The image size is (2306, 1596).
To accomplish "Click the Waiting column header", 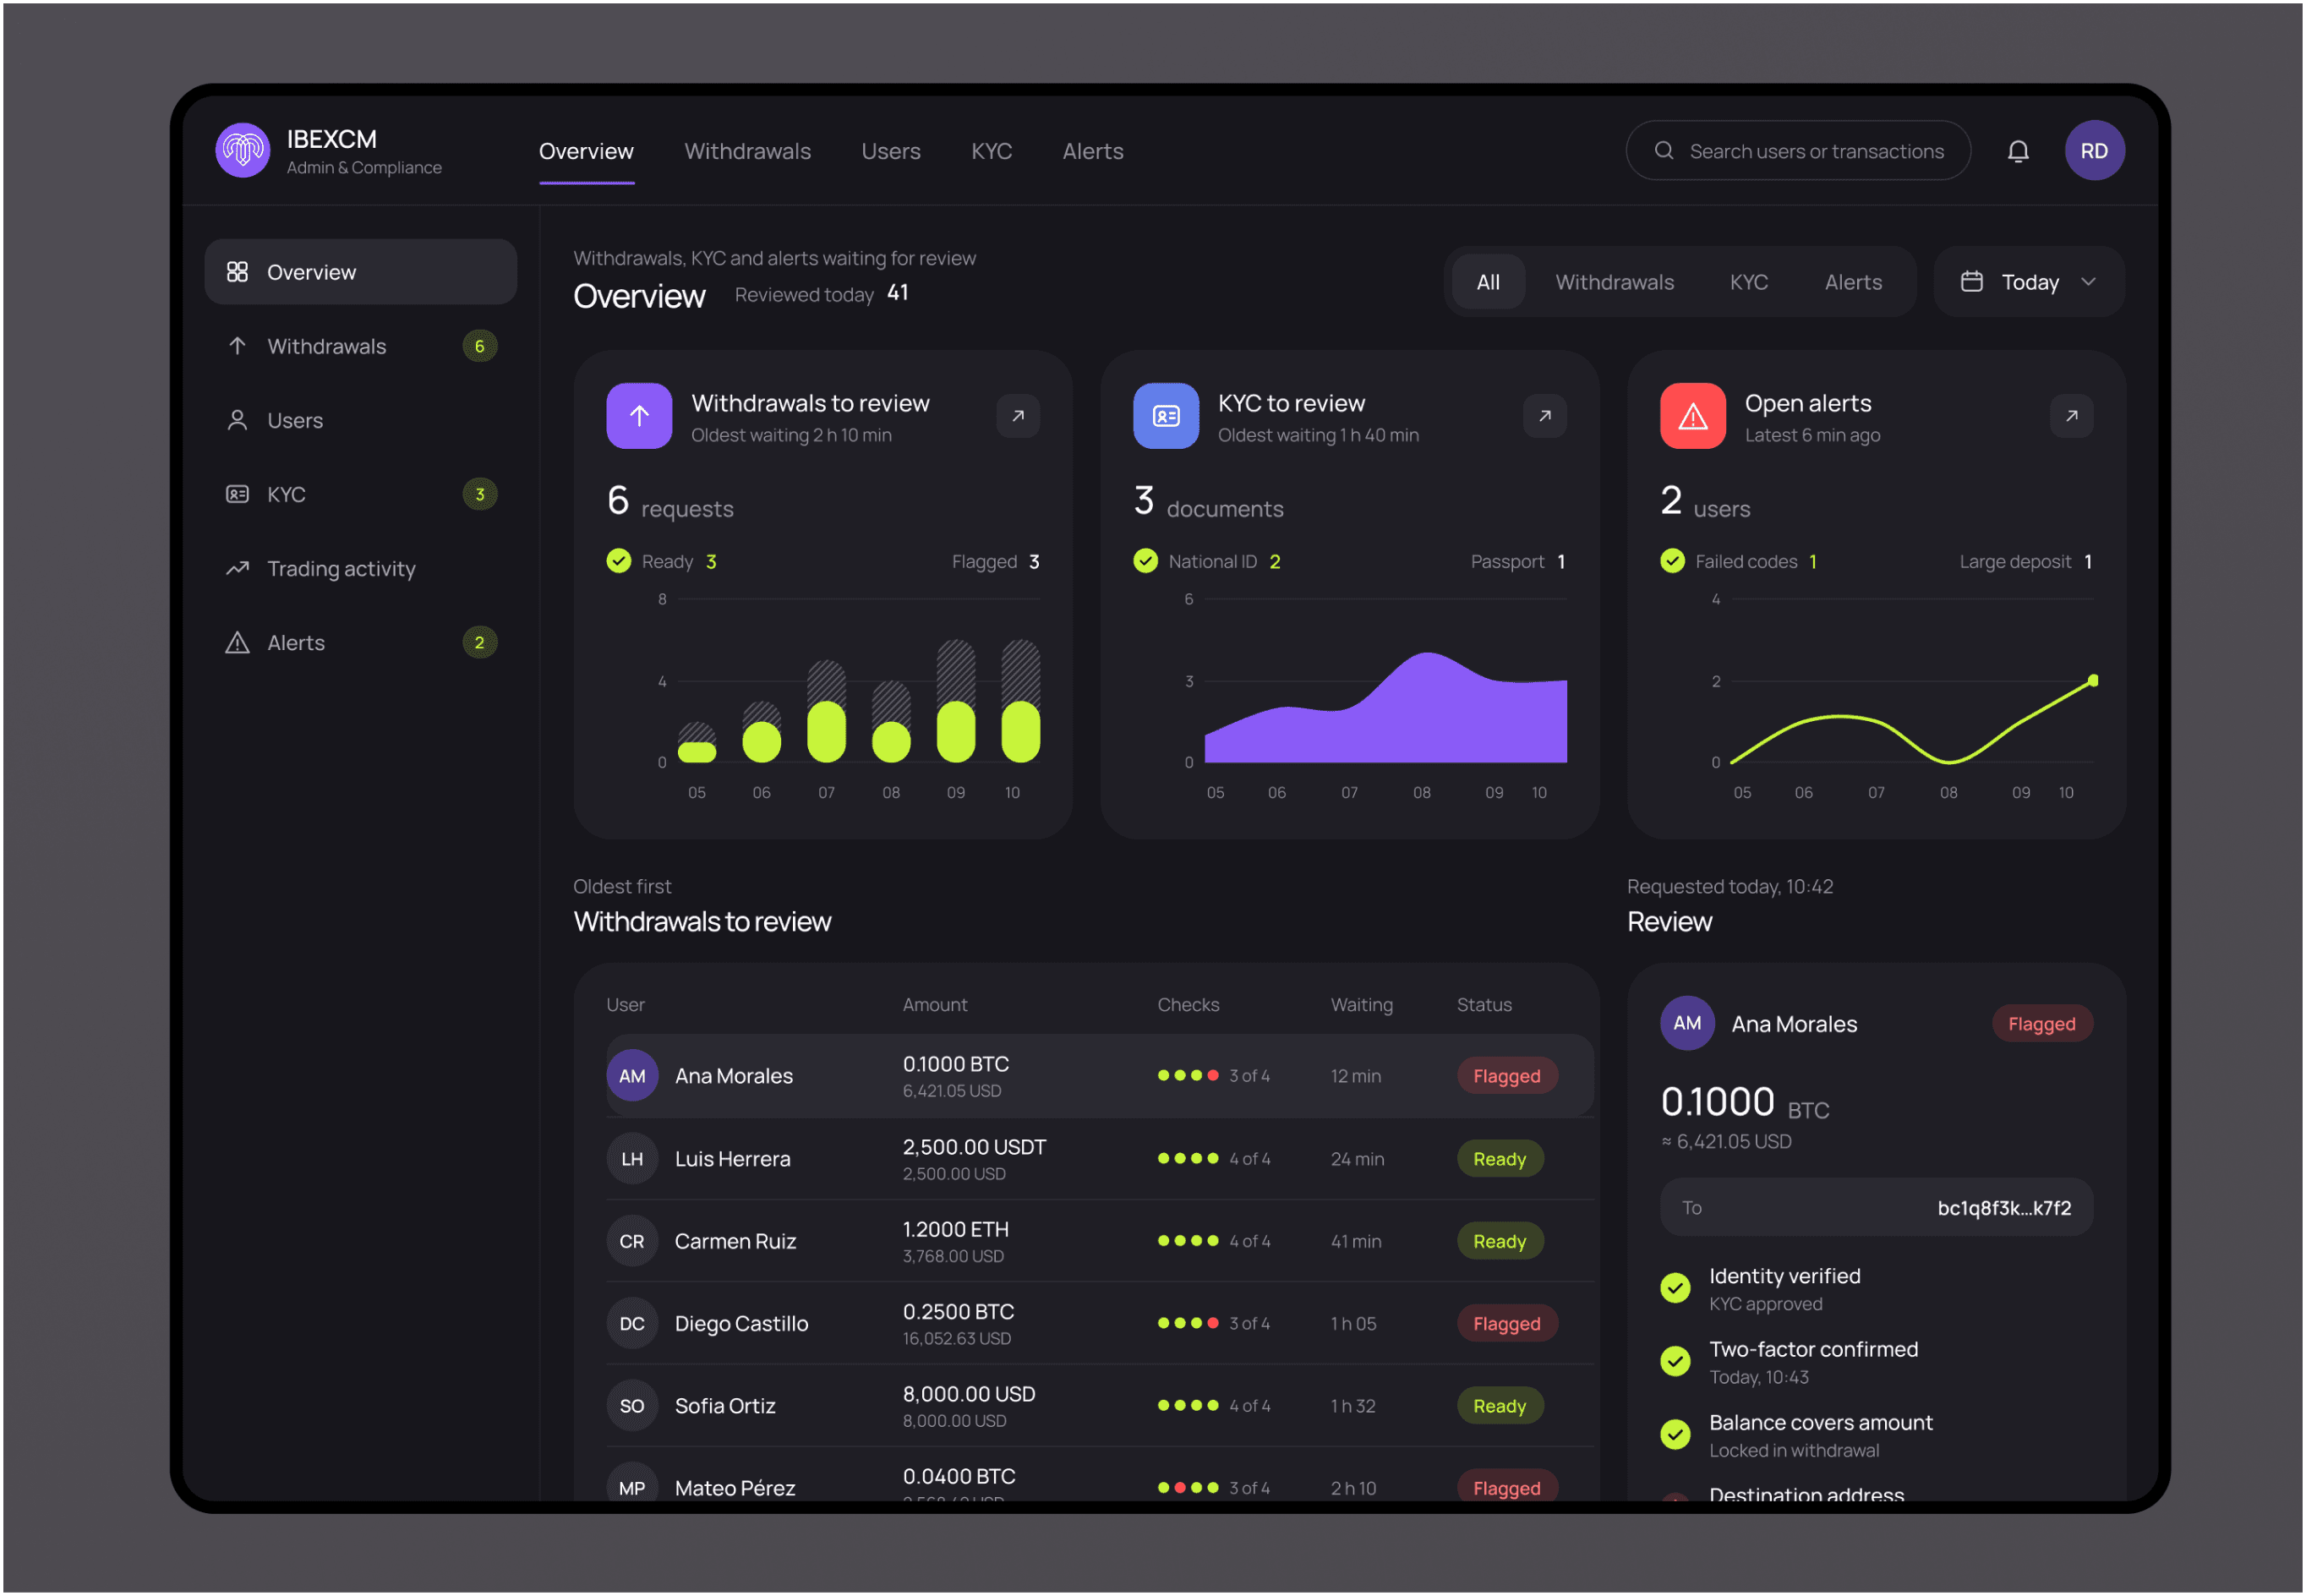I will (x=1362, y=1006).
